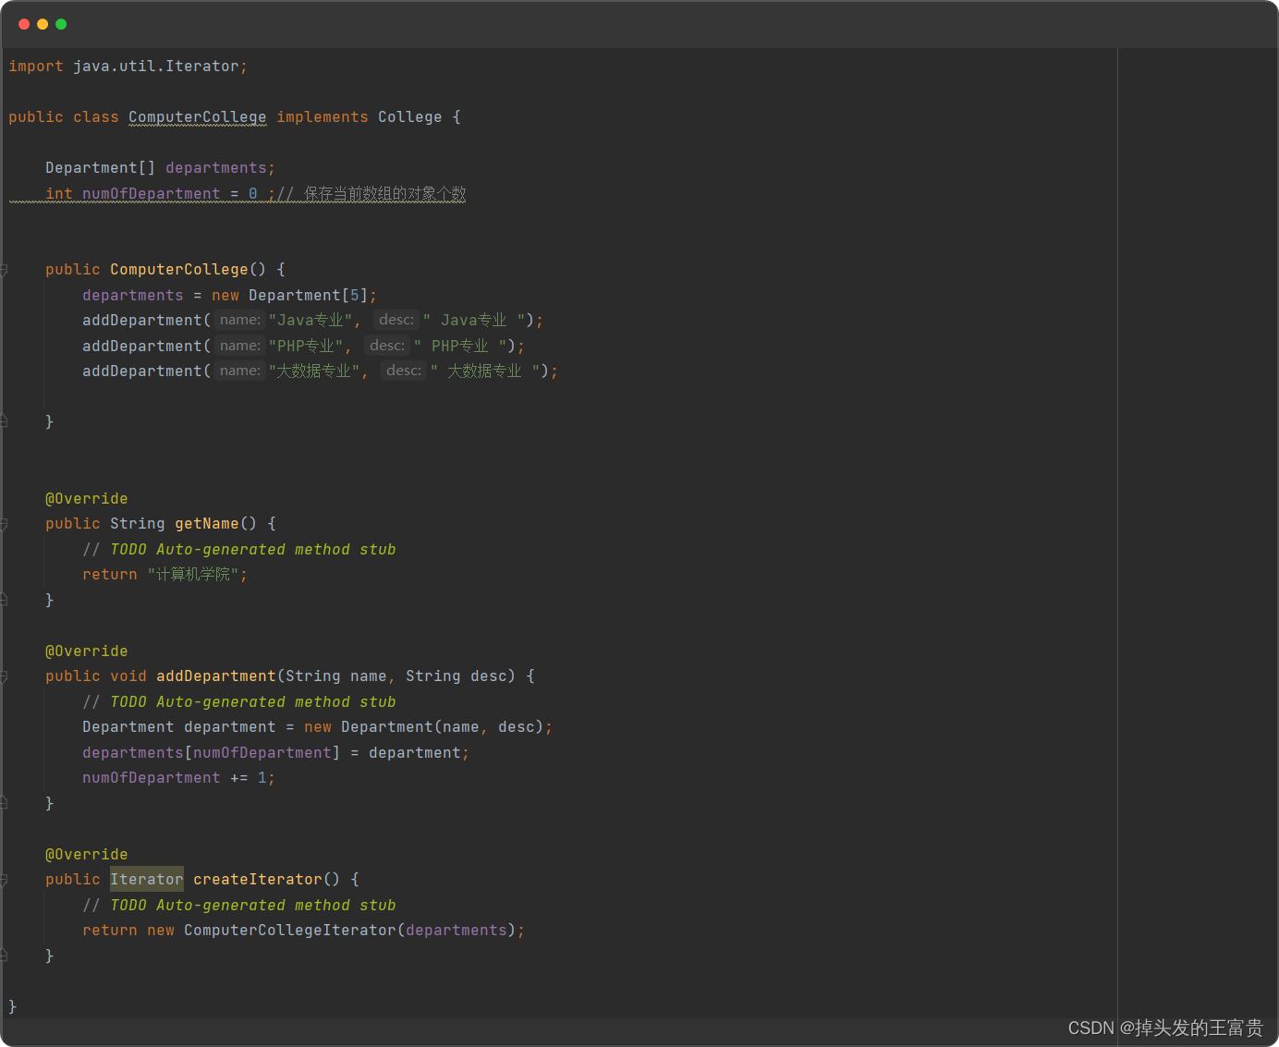Click the 'import' keyword on first line
Viewport: 1279px width, 1047px height.
[36, 67]
